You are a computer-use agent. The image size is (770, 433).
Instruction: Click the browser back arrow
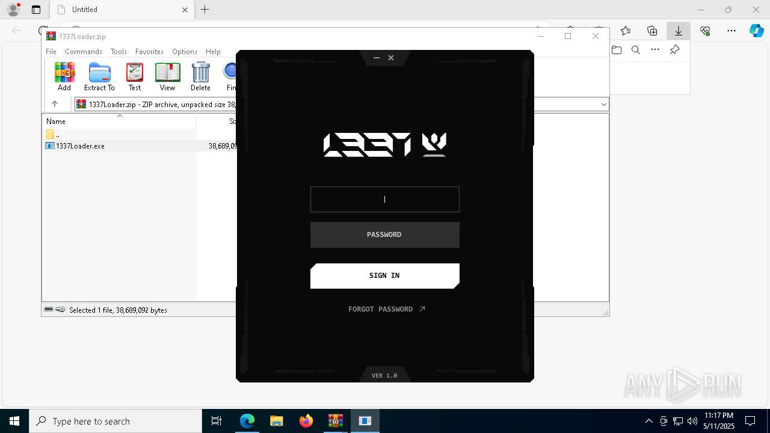point(17,31)
